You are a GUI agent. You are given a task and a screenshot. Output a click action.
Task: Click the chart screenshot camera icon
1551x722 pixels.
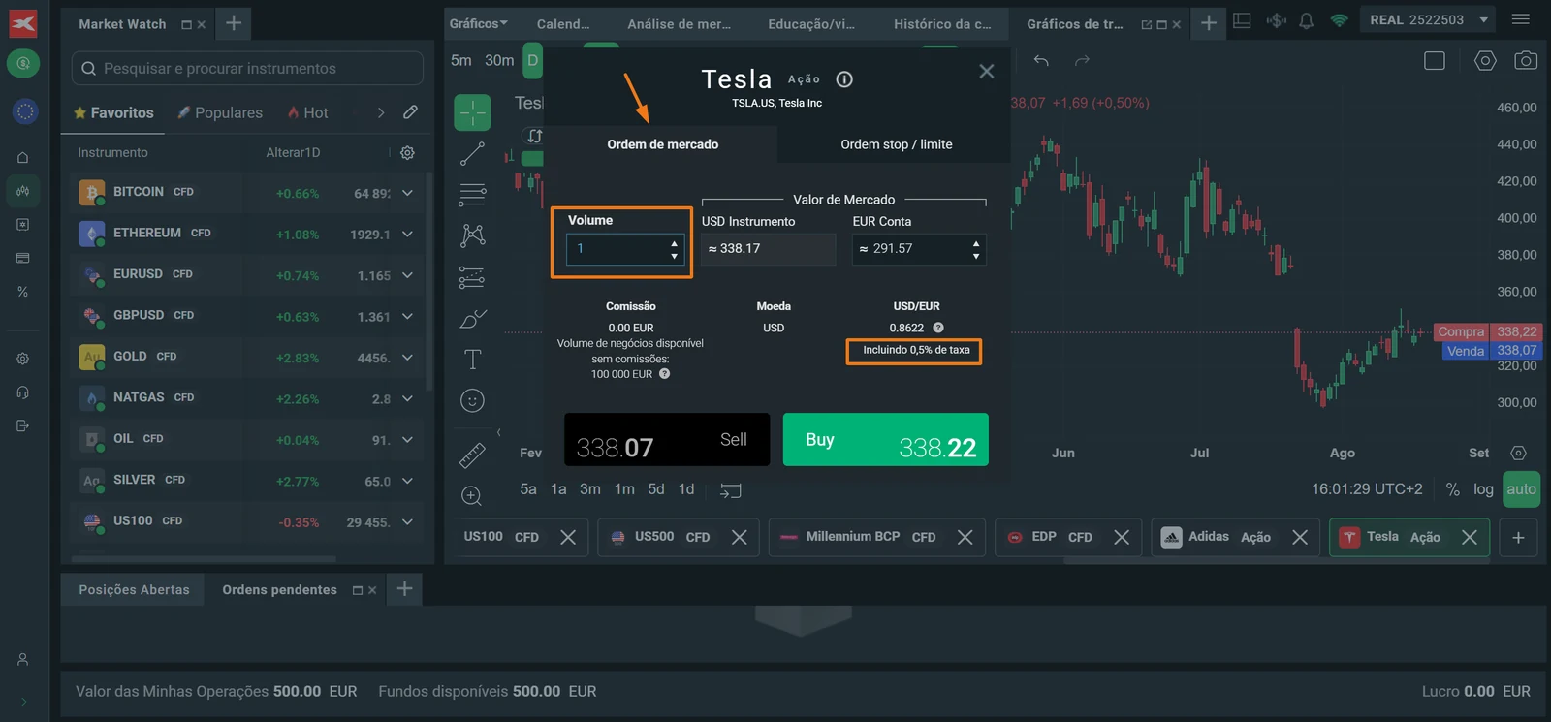click(1526, 61)
